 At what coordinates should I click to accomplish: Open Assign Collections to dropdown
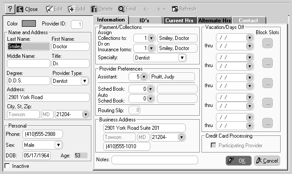point(151,38)
